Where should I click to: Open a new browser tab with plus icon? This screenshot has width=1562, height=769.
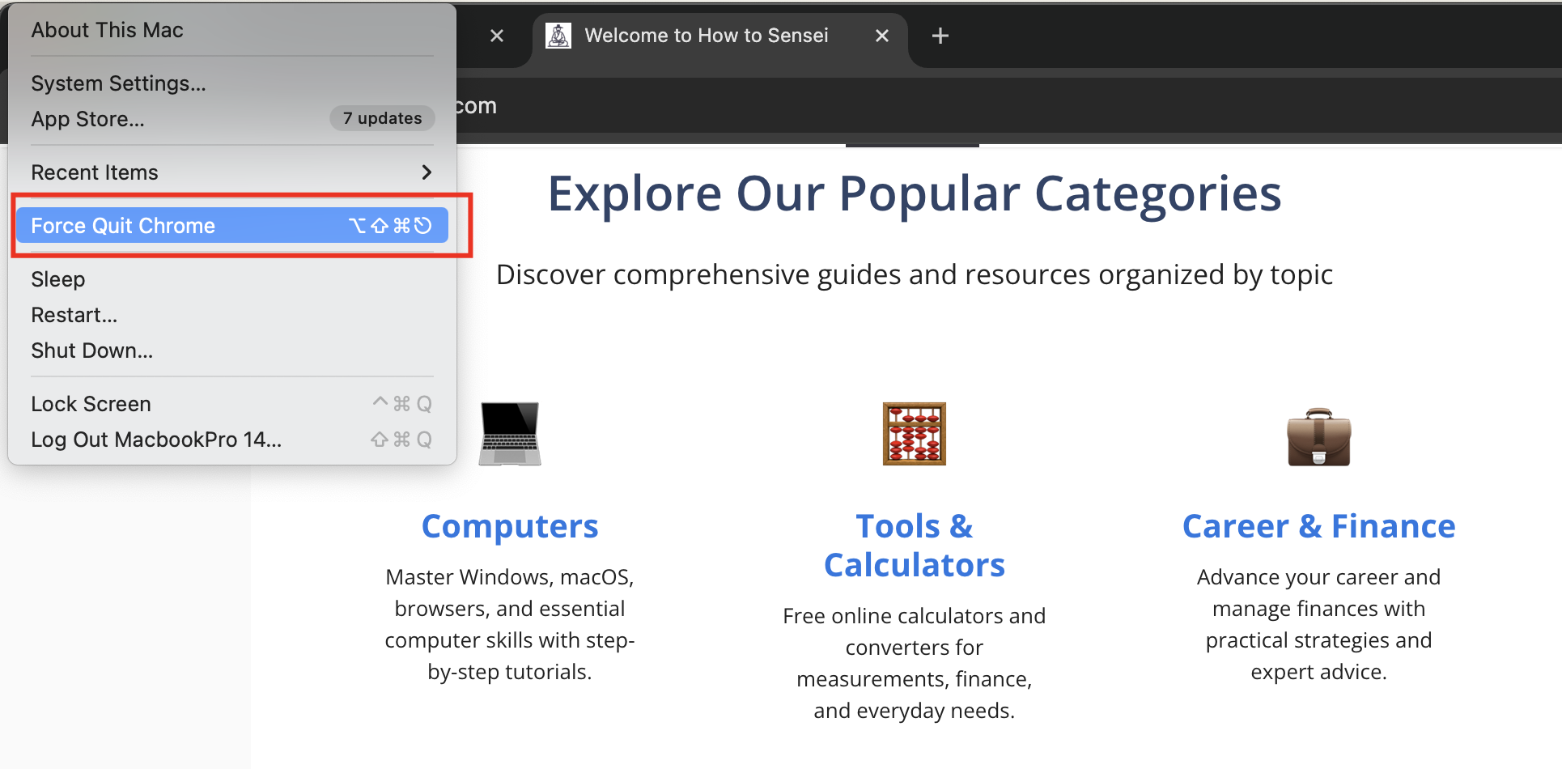click(940, 36)
